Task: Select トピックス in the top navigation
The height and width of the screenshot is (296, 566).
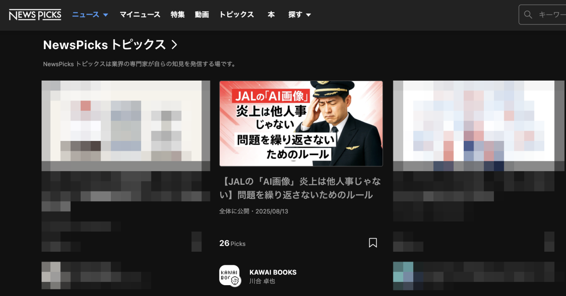Action: 236,15
